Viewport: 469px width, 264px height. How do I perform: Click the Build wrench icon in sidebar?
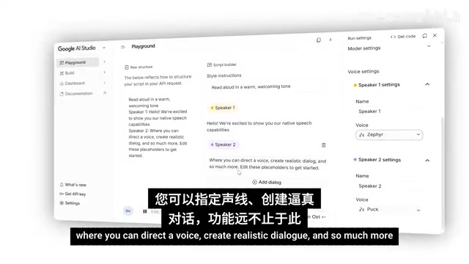pos(62,73)
